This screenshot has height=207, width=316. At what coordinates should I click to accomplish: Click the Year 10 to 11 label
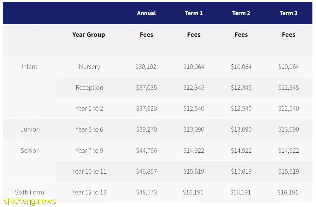89,171
